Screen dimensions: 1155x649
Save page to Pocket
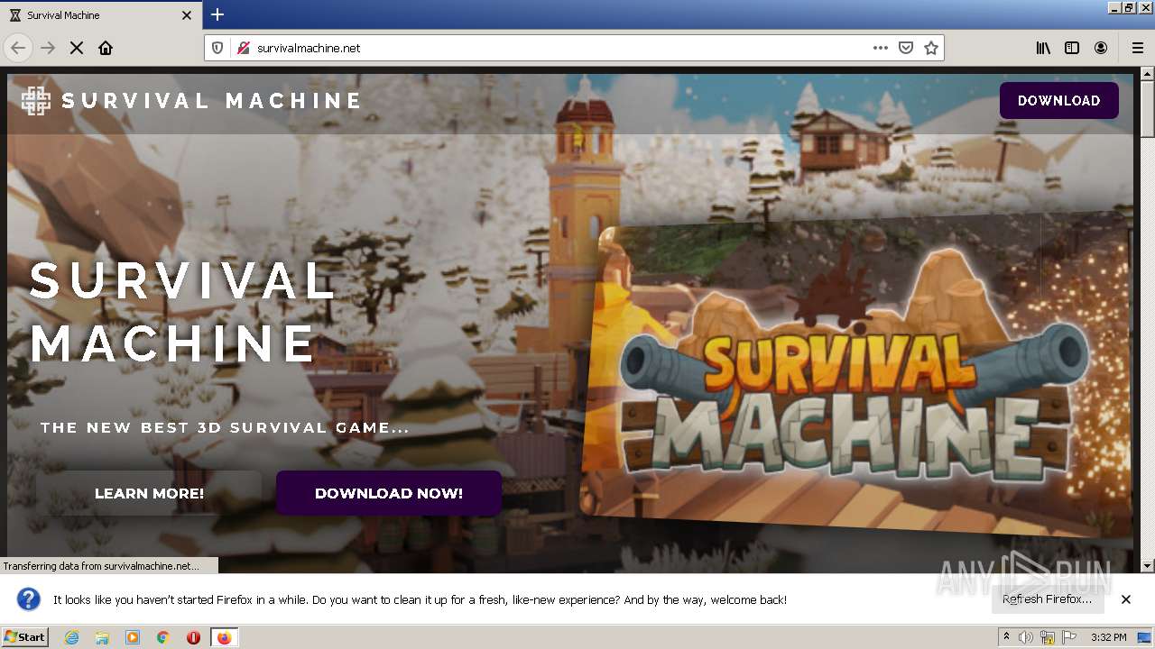pyautogui.click(x=906, y=48)
